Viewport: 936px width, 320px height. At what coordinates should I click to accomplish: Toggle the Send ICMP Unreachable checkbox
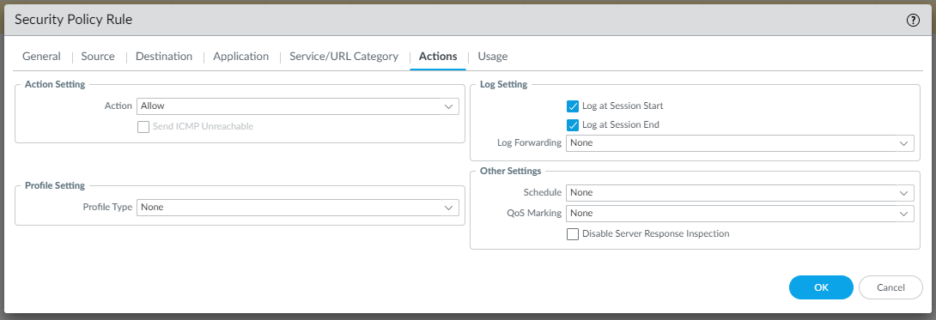tap(143, 127)
